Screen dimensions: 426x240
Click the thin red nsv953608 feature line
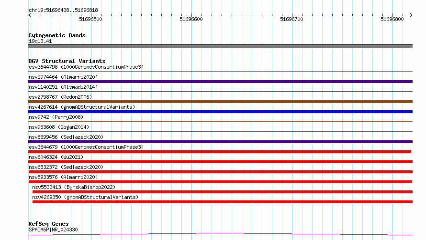[x=220, y=132]
